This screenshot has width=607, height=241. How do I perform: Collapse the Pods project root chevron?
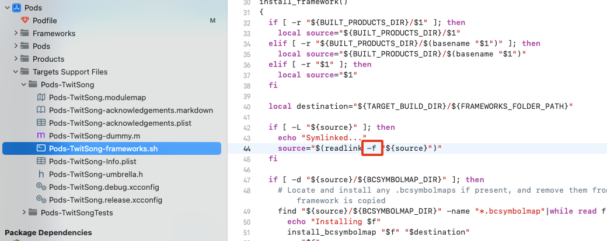click(x=7, y=8)
